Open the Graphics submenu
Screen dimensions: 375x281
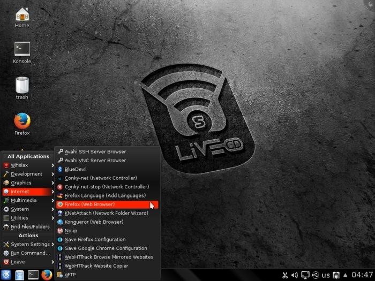28,183
